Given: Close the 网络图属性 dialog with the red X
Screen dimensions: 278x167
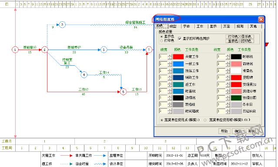Looking at the screenshot, I should [261, 19].
